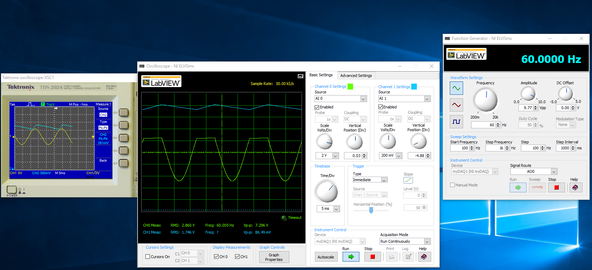
Task: Click Function Generator Sweep button
Action: pyautogui.click(x=537, y=187)
